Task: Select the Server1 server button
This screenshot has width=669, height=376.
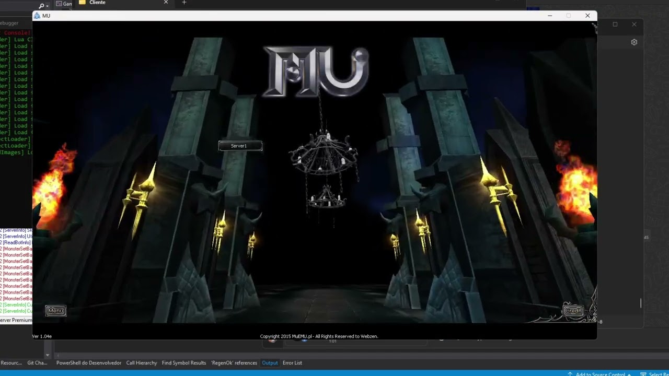Action: (240, 146)
